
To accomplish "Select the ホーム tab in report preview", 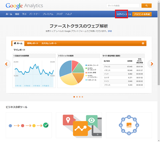I will click(x=18, y=43).
